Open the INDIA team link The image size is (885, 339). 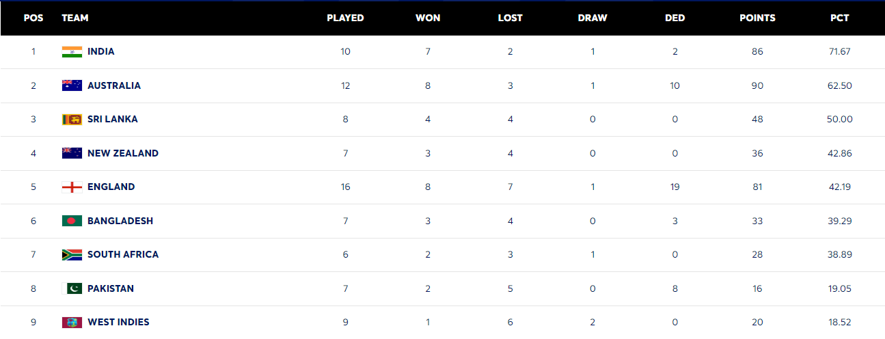click(x=101, y=52)
